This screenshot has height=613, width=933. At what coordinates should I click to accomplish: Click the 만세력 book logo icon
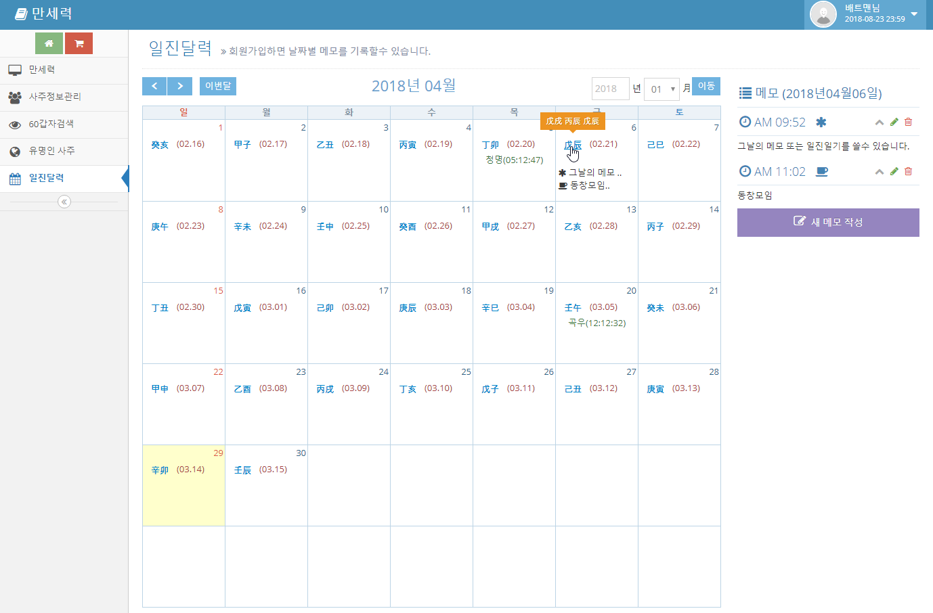pos(21,14)
